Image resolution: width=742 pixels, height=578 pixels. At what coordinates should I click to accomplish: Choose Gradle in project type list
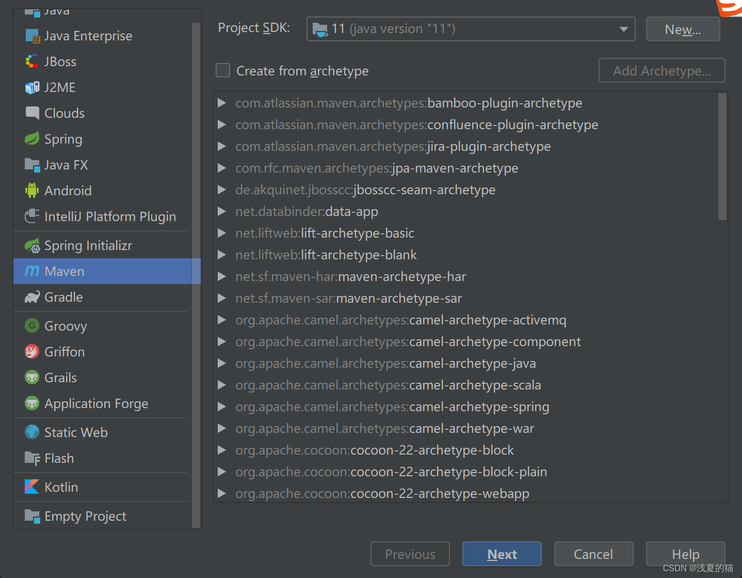click(102, 297)
